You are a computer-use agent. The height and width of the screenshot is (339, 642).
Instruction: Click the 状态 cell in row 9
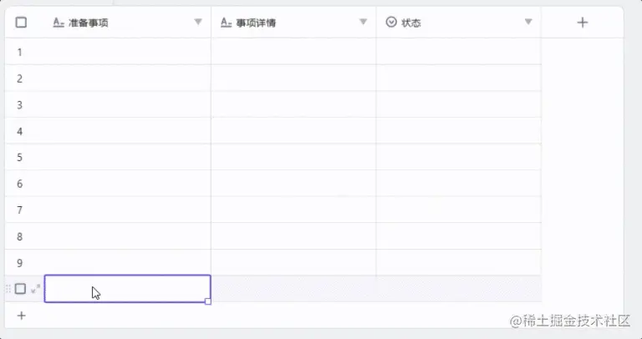459,262
